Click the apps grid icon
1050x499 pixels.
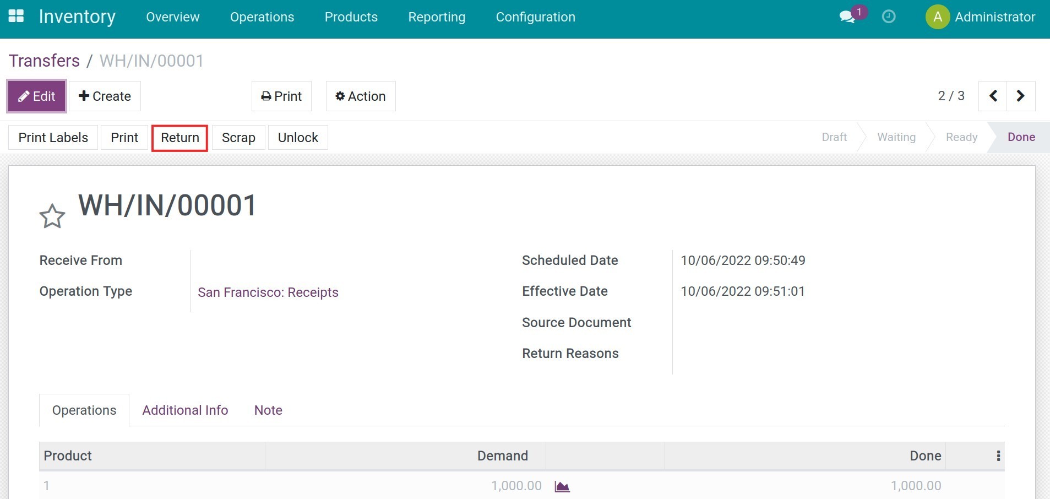pyautogui.click(x=16, y=16)
